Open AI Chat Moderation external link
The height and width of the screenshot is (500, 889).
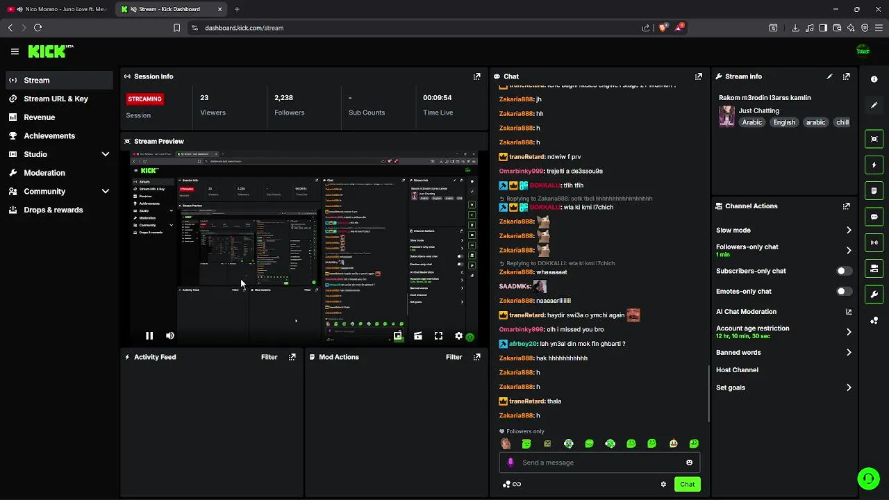tap(849, 312)
